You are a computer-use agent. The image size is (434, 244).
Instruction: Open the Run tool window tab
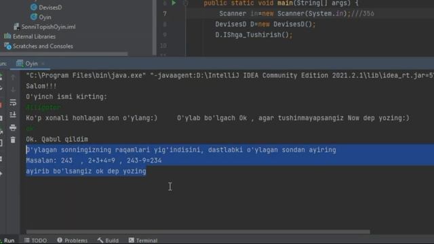click(9, 241)
